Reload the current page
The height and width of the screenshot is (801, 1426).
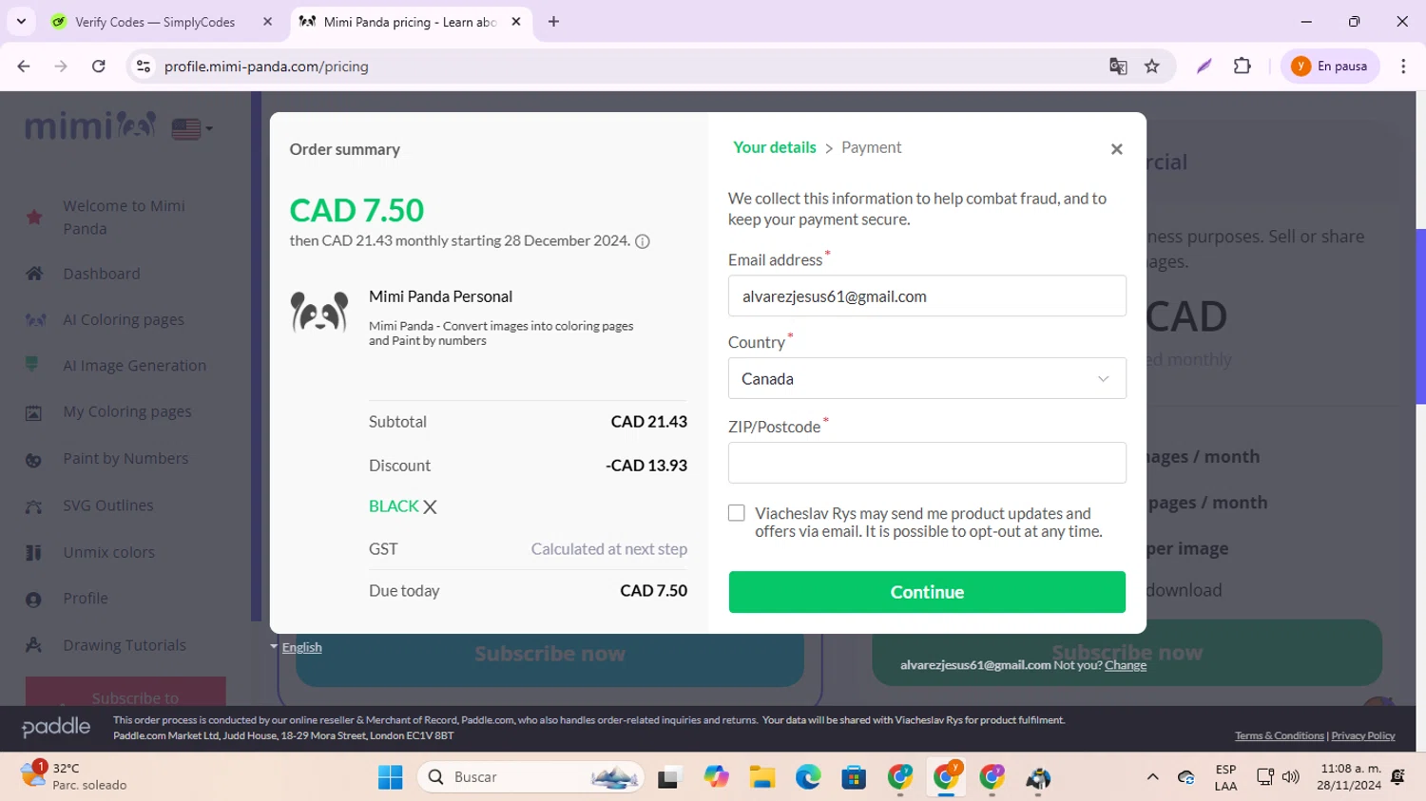coord(99,67)
